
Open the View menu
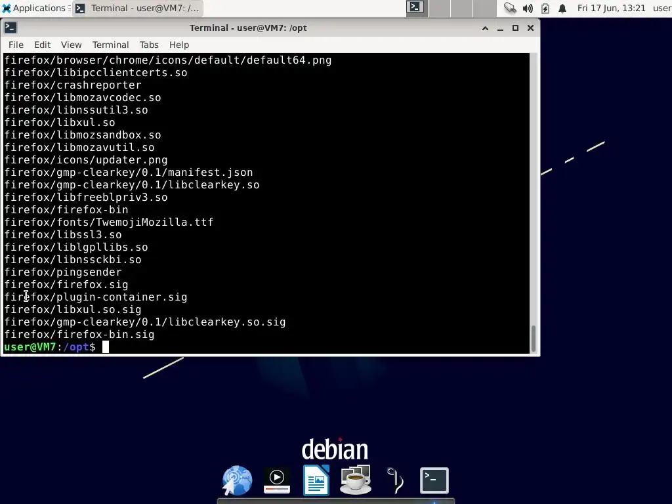tap(71, 45)
